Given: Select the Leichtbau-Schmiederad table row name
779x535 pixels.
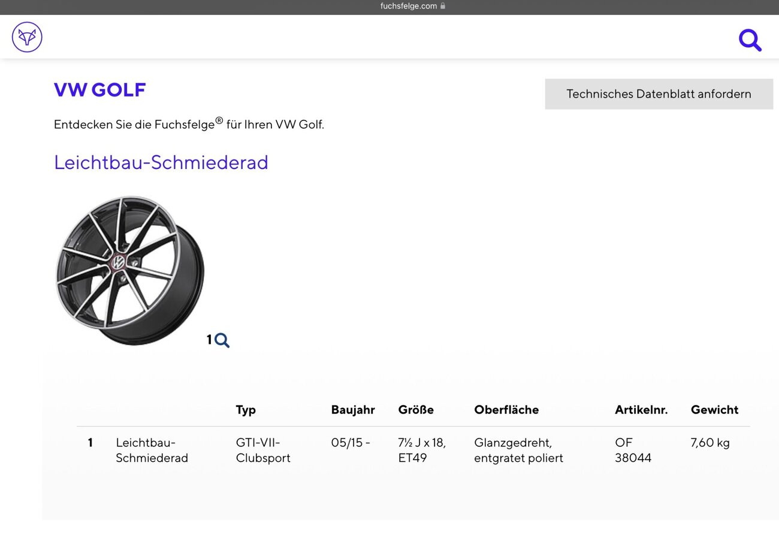Looking at the screenshot, I should (x=152, y=451).
